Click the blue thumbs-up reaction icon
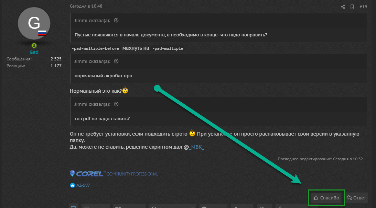Viewport: 376px width, 208px height. pyautogui.click(x=73, y=185)
